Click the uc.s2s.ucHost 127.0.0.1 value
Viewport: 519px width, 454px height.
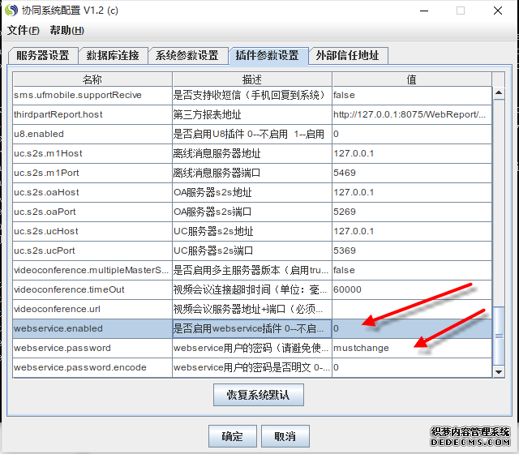tap(412, 232)
